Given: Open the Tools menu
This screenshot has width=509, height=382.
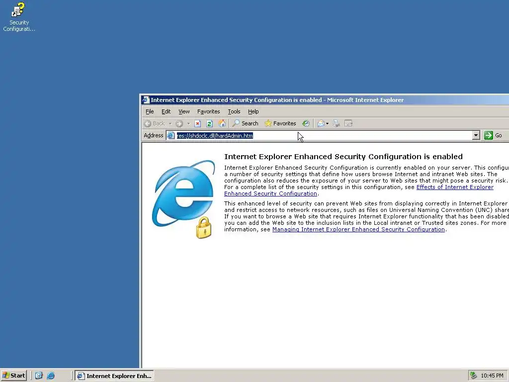Looking at the screenshot, I should pos(234,111).
